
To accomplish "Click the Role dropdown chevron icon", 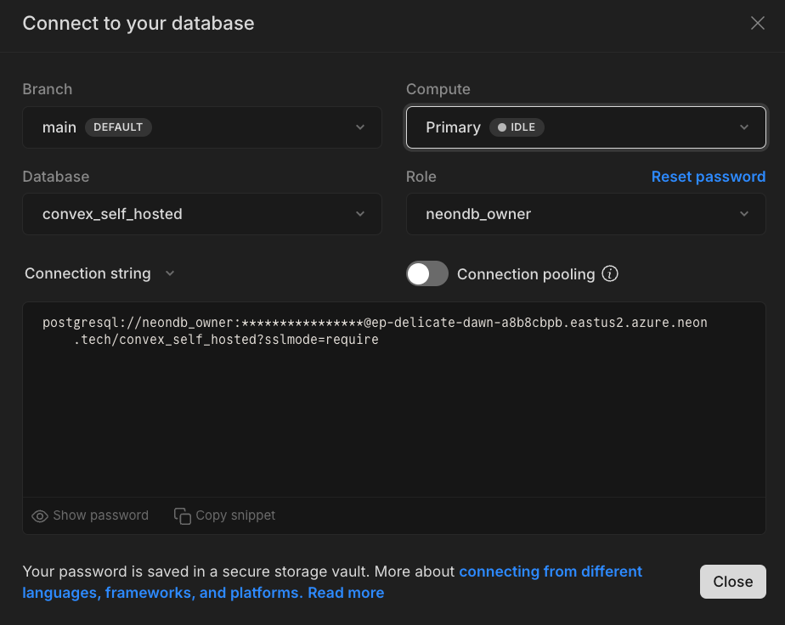I will 744,214.
